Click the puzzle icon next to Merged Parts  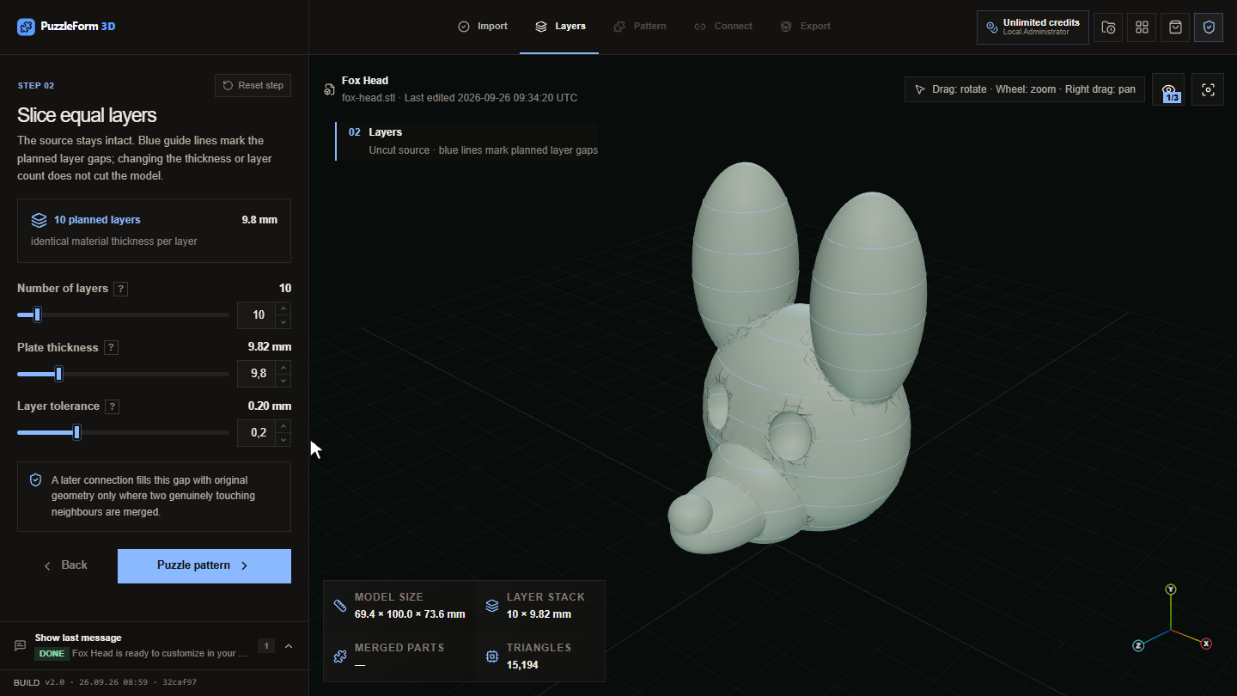pos(339,656)
